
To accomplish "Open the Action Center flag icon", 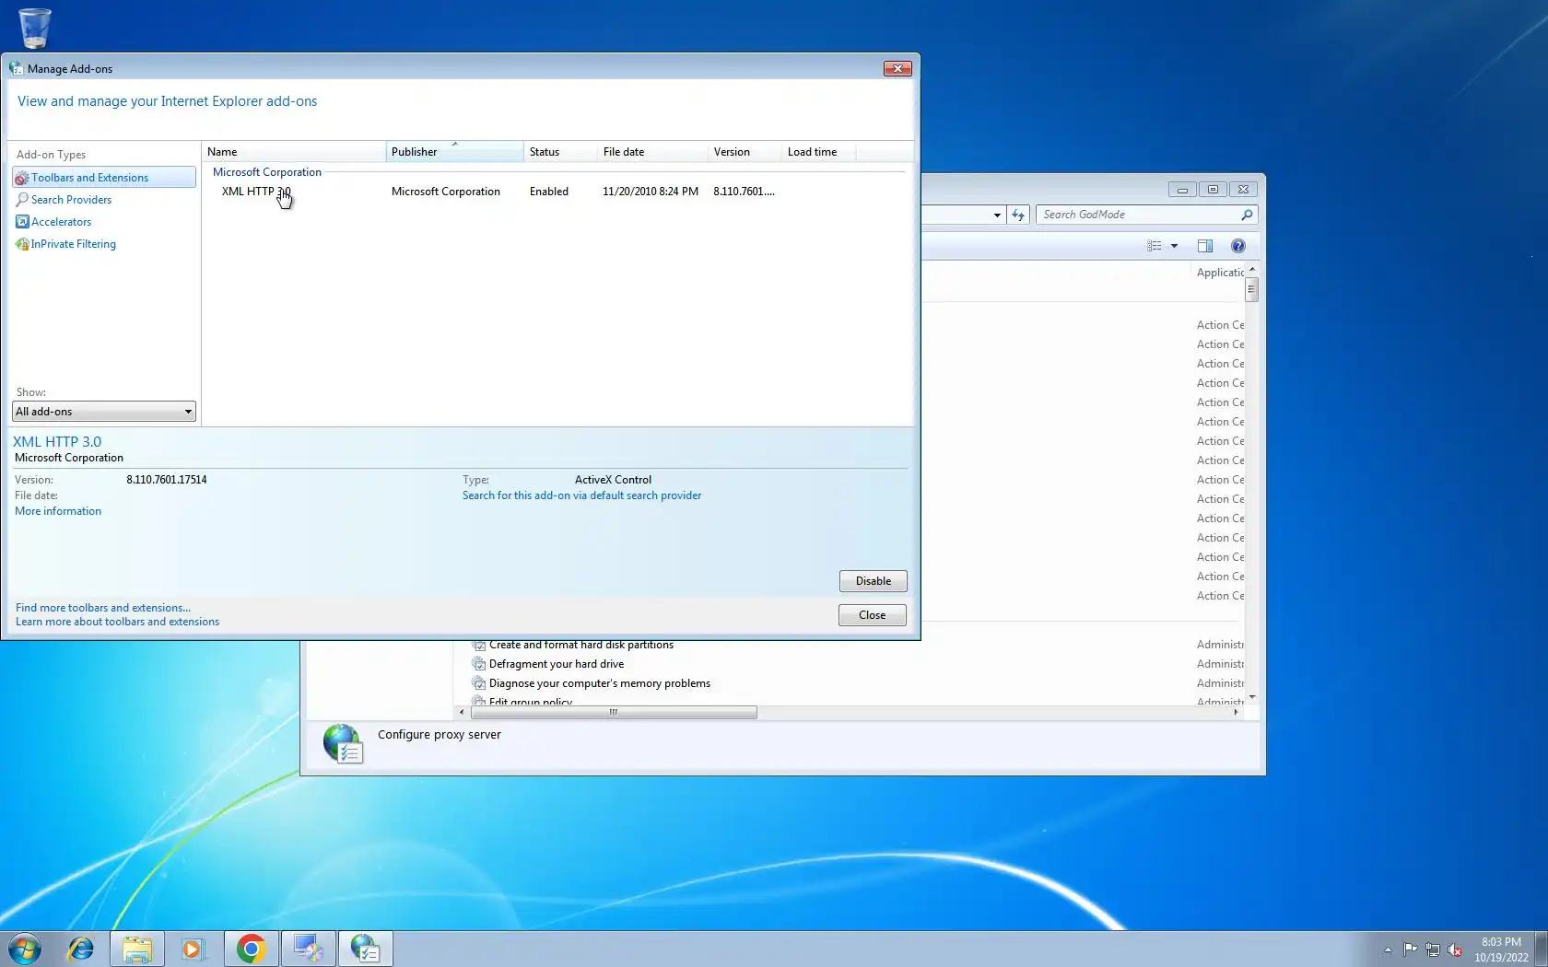I will (1411, 950).
